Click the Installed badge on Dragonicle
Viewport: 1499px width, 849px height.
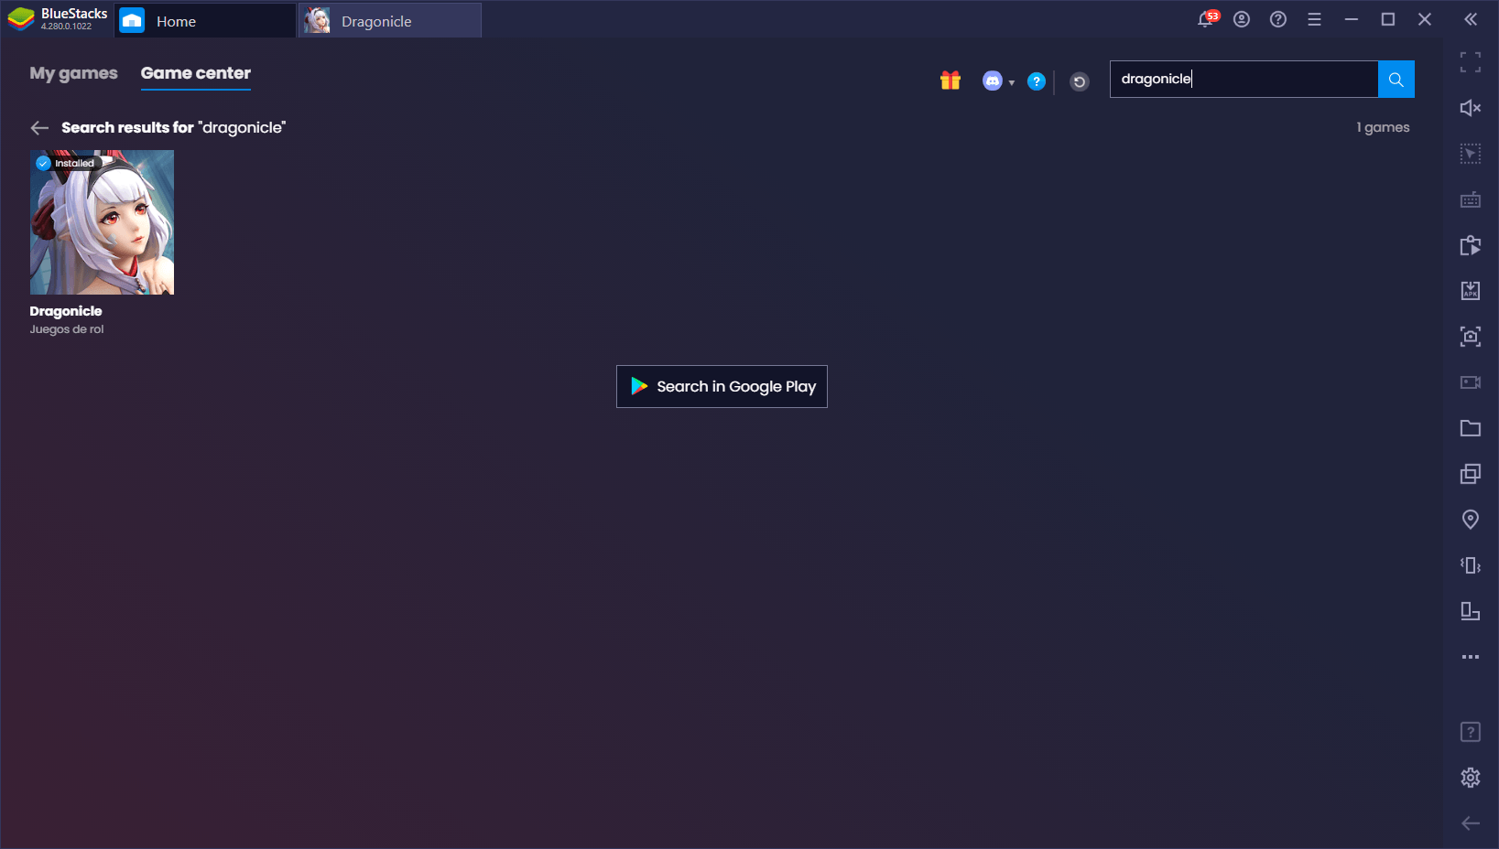(67, 163)
